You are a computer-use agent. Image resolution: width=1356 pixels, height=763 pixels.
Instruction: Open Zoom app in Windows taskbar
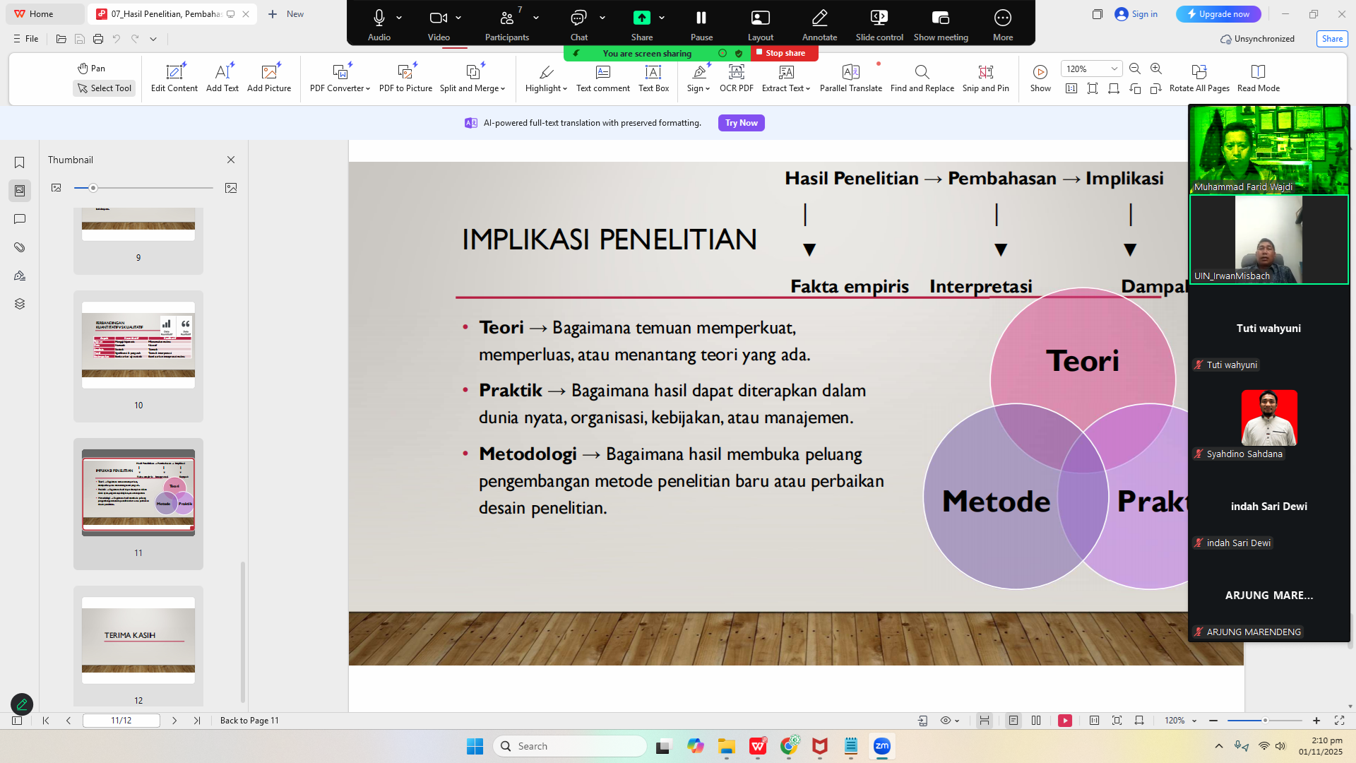[x=882, y=746]
